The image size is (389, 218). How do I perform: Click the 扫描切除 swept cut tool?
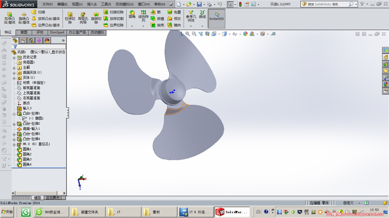click(x=113, y=12)
